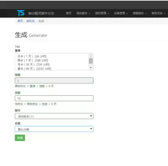The height and width of the screenshot is (166, 168).
Task: Open the 帮助支持 menu
Action: [158, 13]
